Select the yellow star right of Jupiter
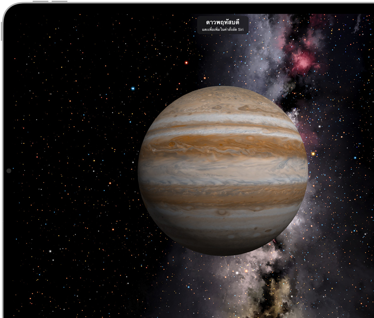Viewport: 374px width, 318px height. (313, 154)
